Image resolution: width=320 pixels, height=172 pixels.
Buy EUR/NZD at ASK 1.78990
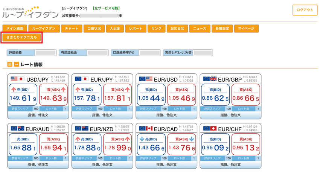(117, 145)
